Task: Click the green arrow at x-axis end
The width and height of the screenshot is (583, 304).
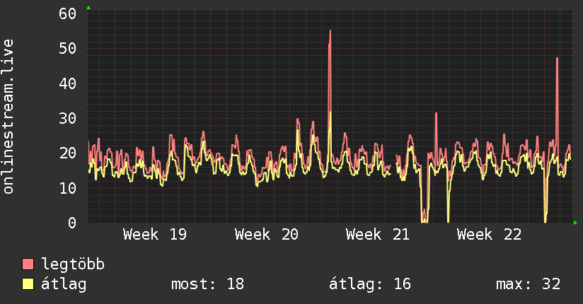Action: click(x=575, y=223)
